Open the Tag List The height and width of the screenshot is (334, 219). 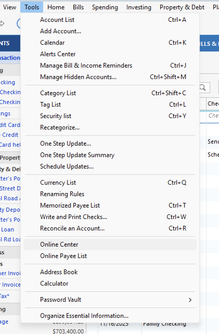(50, 104)
